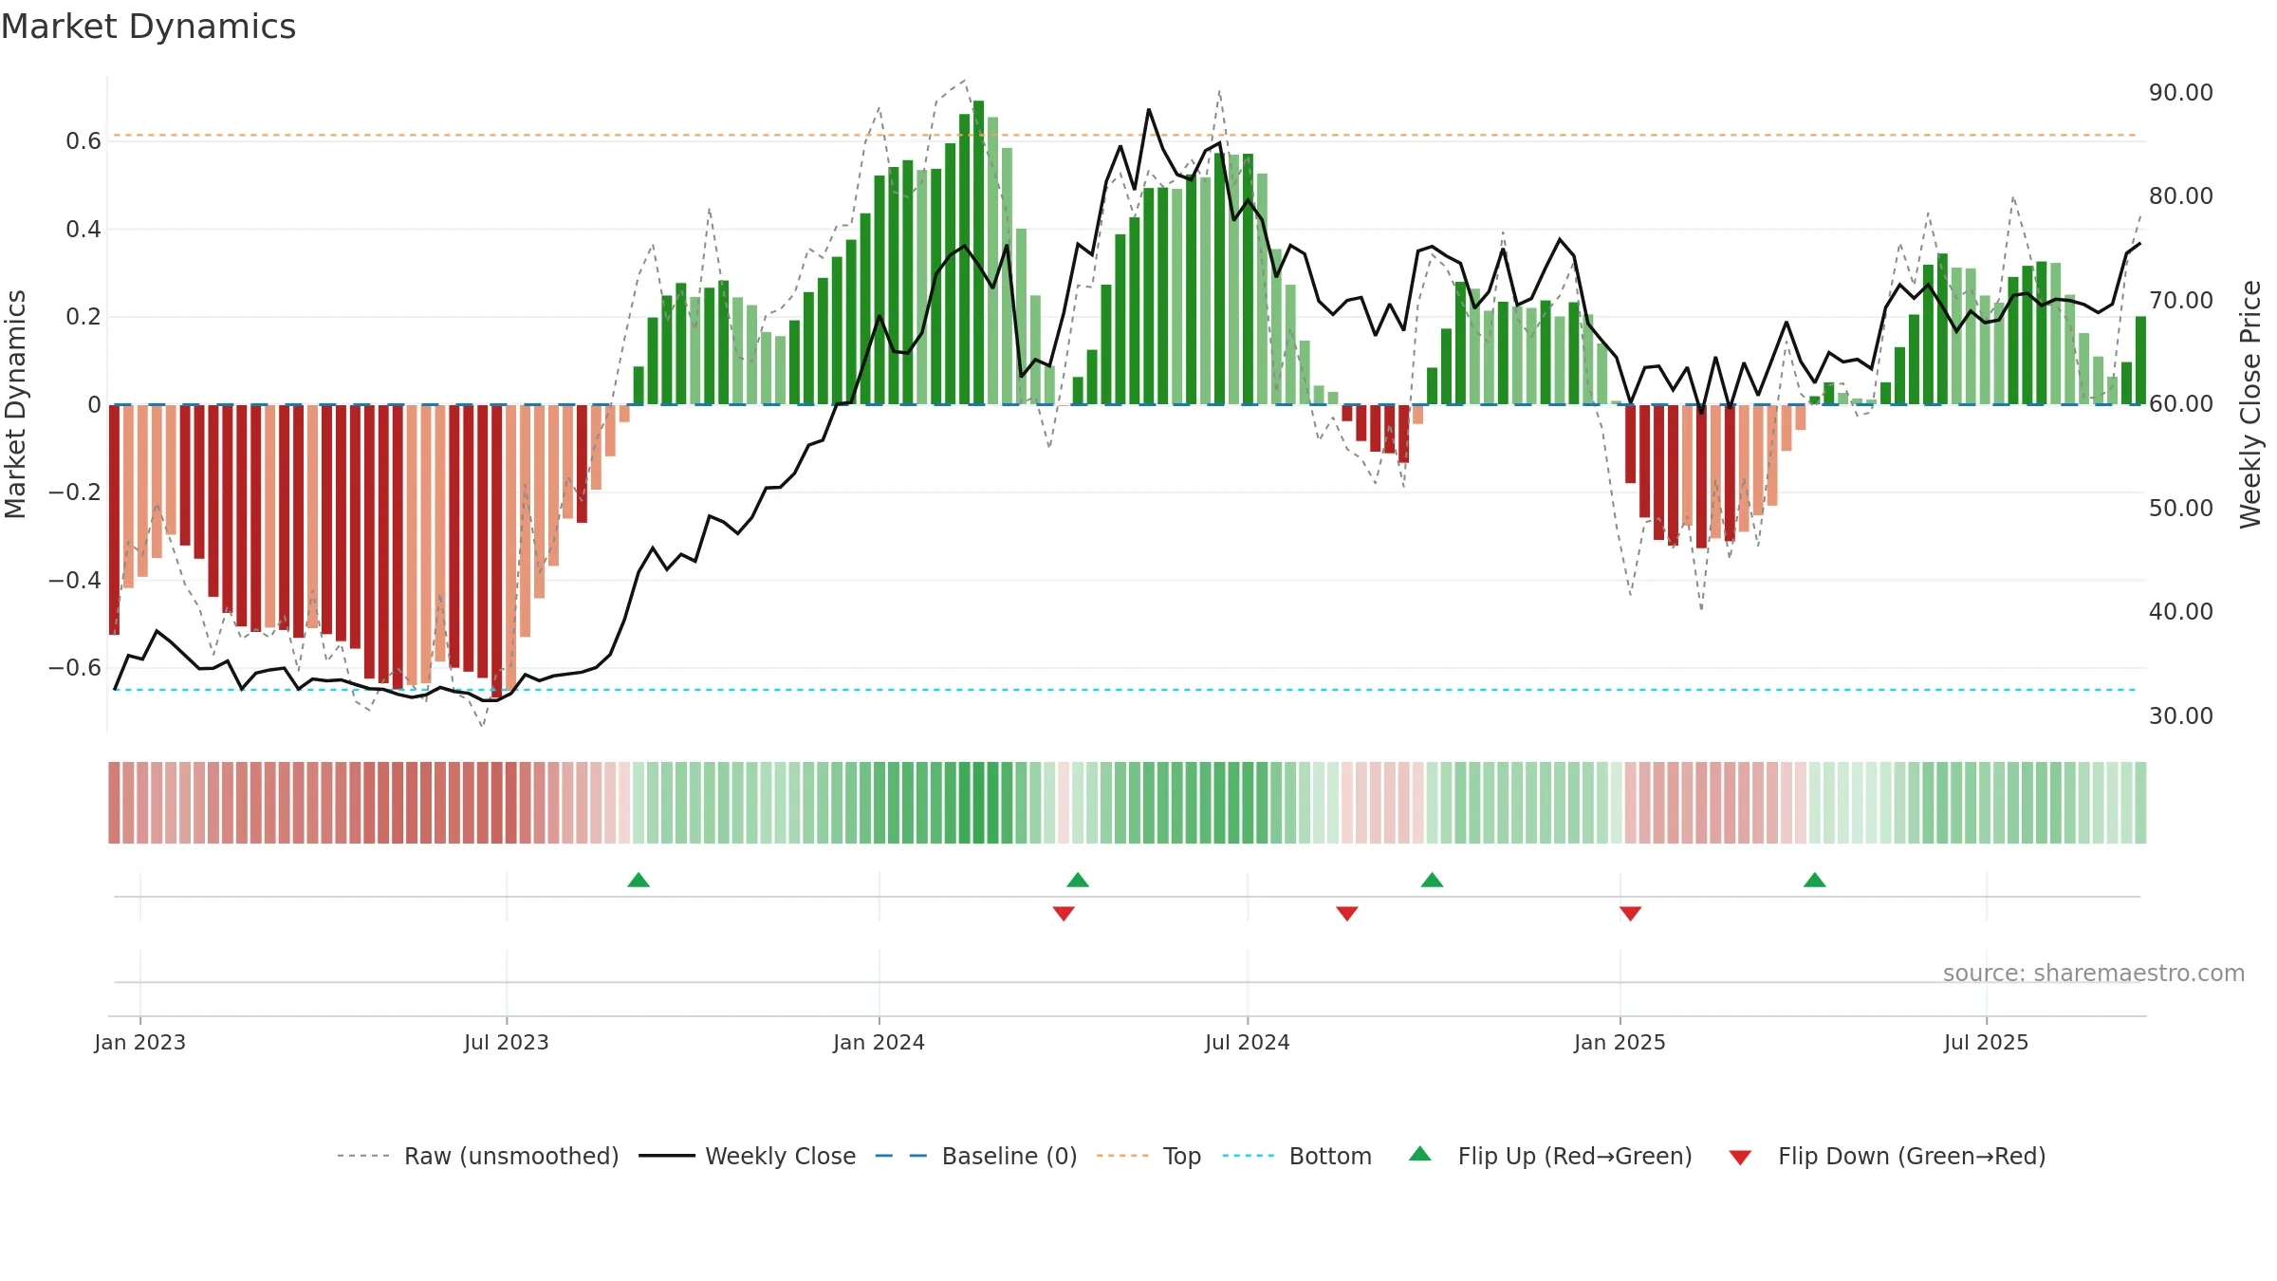Click the 30.00 price axis label
Viewport: 2277px width, 1281px height.
click(2181, 716)
